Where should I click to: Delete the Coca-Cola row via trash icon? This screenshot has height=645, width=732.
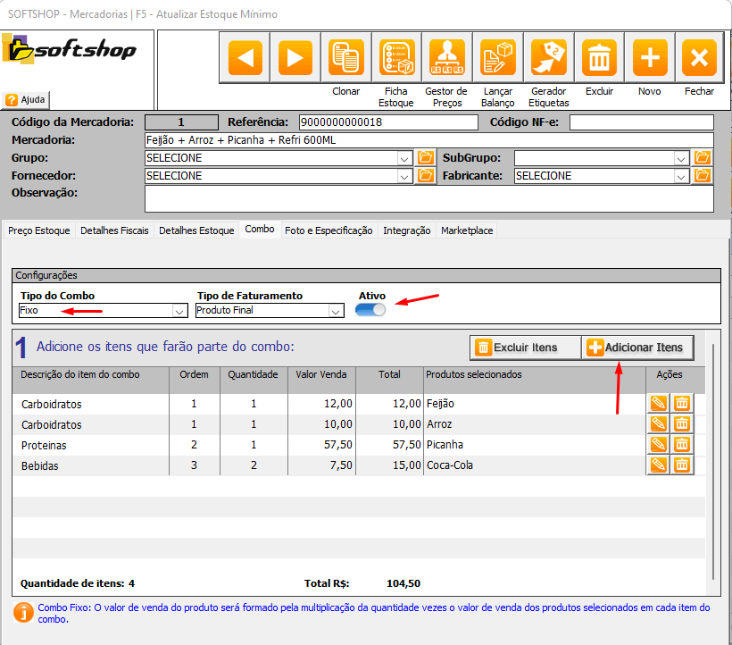tap(681, 465)
